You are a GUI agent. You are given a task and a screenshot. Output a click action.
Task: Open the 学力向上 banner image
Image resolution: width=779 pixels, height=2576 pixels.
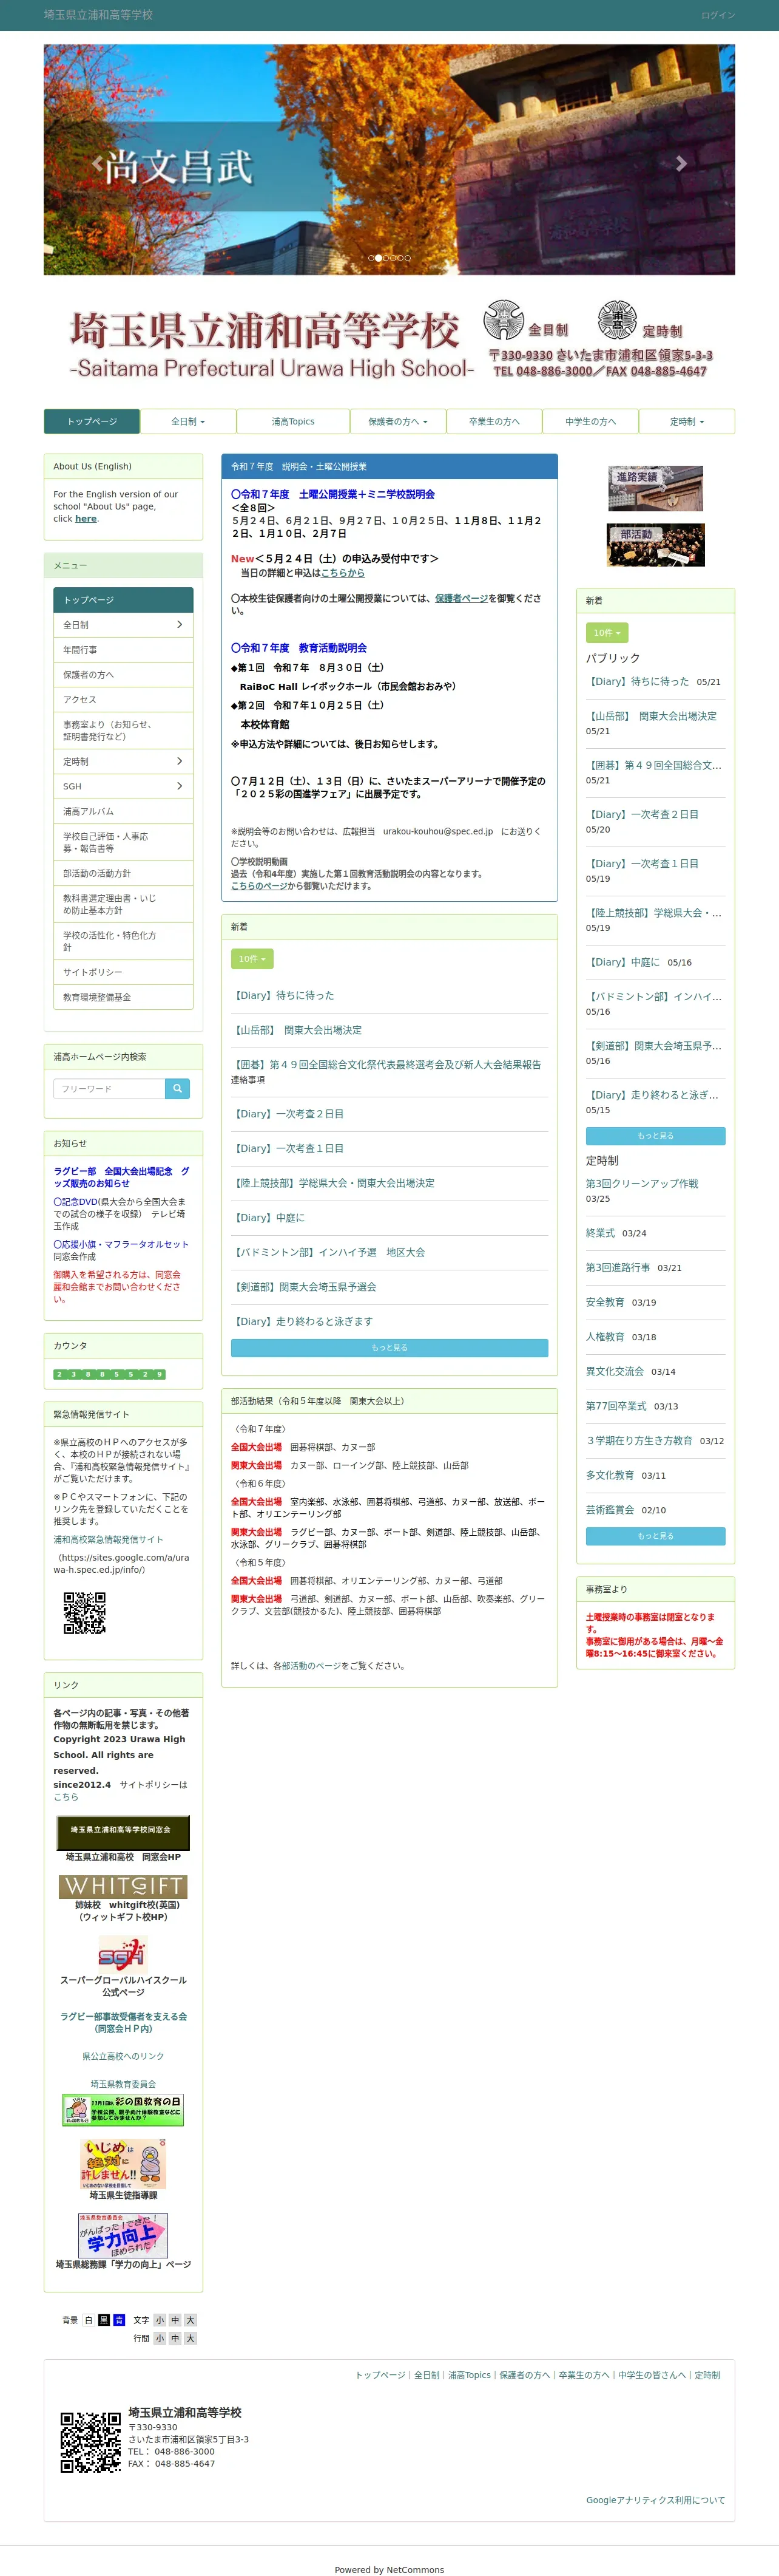click(x=123, y=2235)
